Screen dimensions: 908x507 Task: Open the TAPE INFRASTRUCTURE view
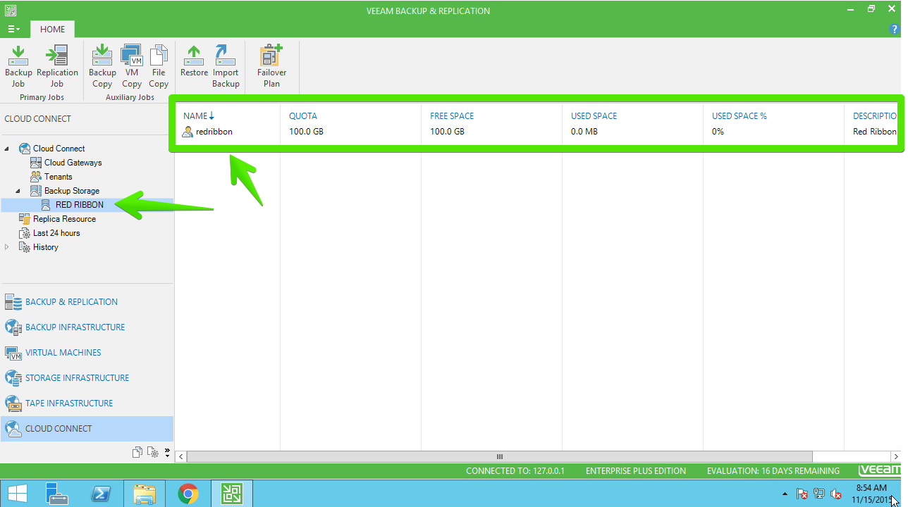87,403
